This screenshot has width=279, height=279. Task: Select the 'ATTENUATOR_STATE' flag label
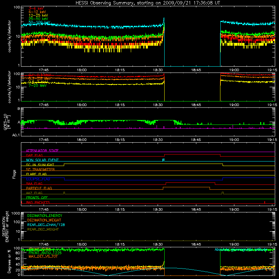pos(42,151)
